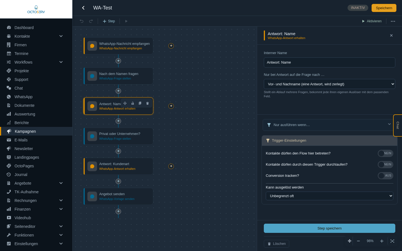Screen dimensions: 402x251
Task: Click the Interner Name input field
Action: tap(329, 62)
